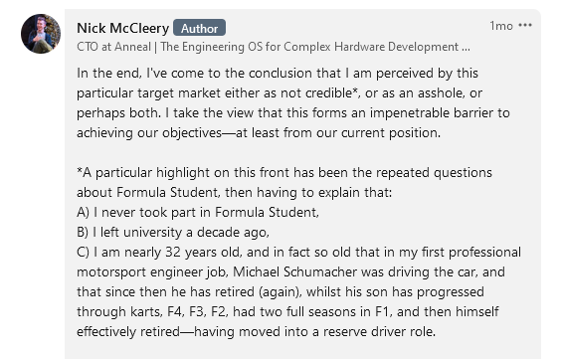
Task: Click the text 'reserve driver role'
Action: (379, 331)
